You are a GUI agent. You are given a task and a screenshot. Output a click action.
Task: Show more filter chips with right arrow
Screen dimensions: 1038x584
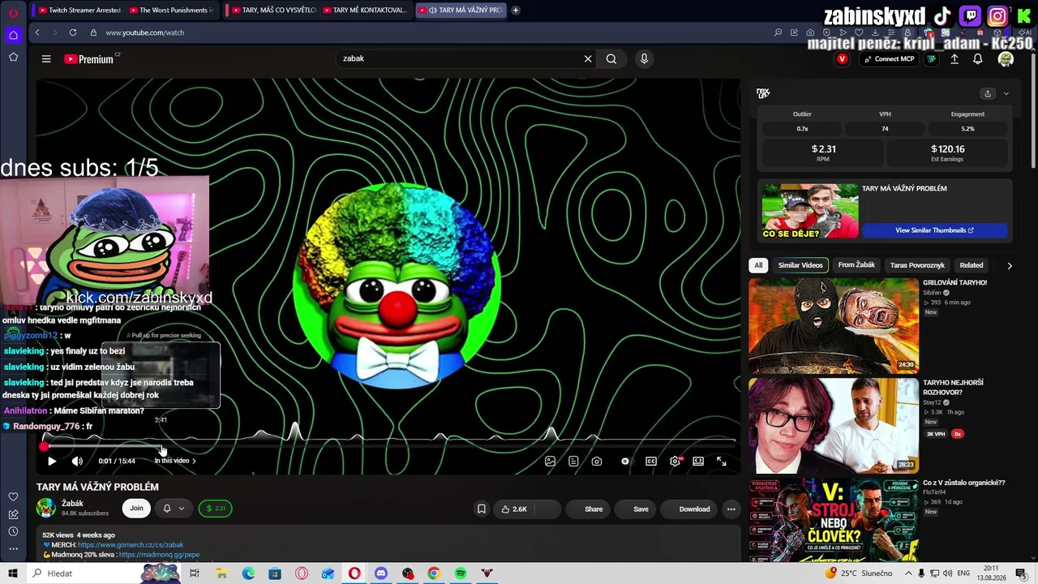click(1010, 265)
